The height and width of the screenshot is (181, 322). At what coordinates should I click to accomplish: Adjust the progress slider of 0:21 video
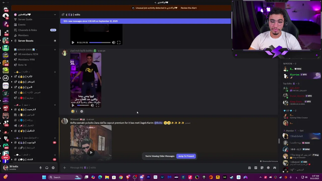[100, 42]
